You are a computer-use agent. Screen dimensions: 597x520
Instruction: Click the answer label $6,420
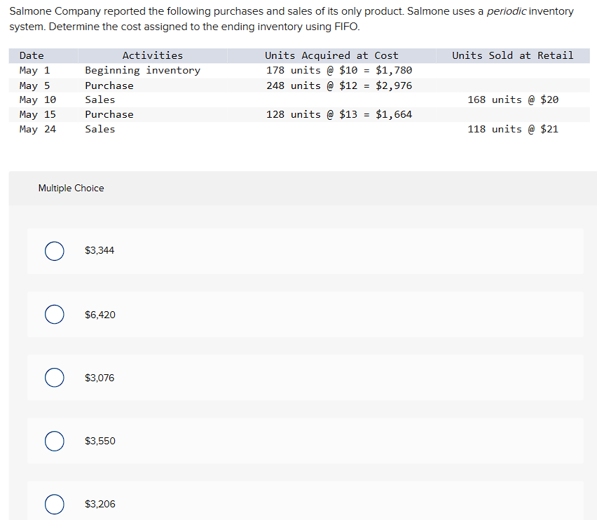(99, 314)
